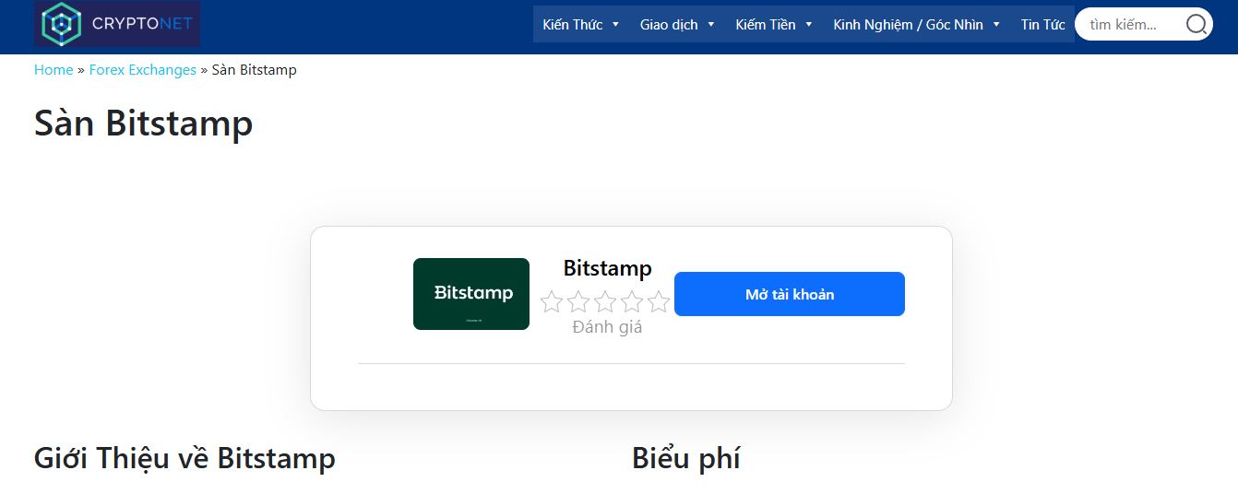Follow the Home breadcrumb link

tap(54, 70)
